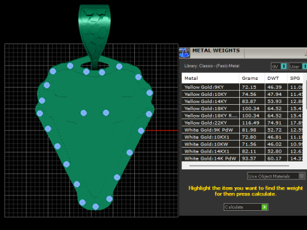Click the 82.11 grams cell
Viewport: 307px width, 230px height.
(252, 151)
